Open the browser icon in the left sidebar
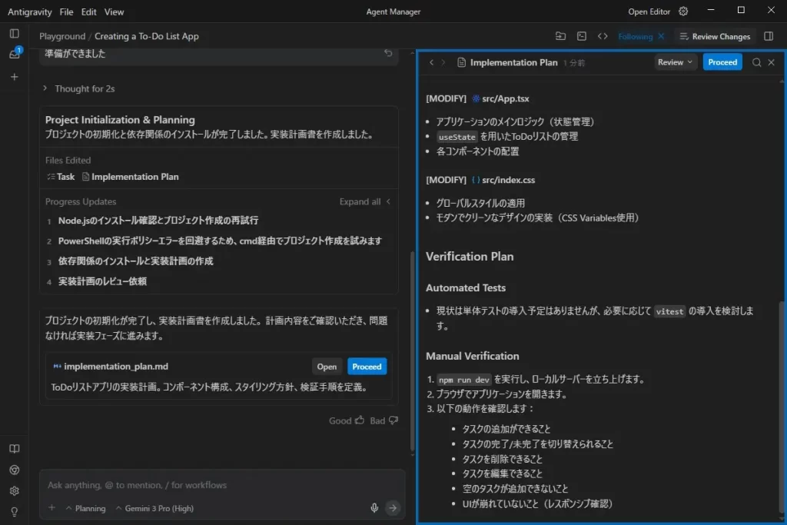This screenshot has height=525, width=787. (x=15, y=470)
